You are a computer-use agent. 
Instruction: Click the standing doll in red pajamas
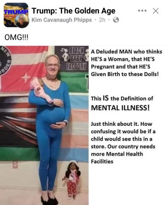click(72, 180)
